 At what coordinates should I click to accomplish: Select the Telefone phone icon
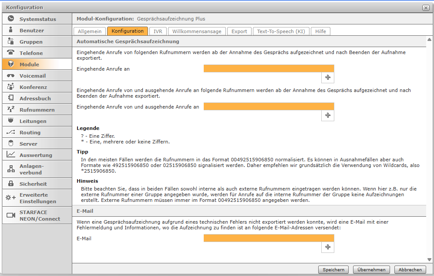[11, 53]
